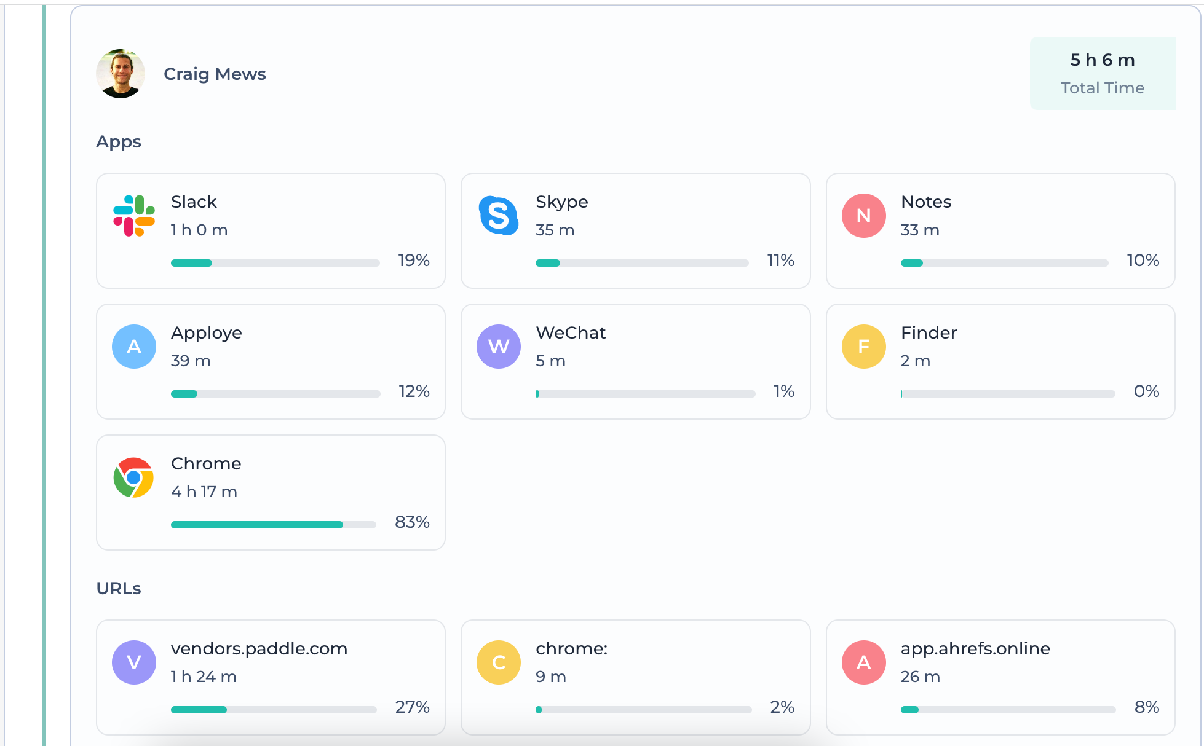Click the 19% value on Slack card
Viewport: 1204px width, 746px height.
pyautogui.click(x=414, y=261)
